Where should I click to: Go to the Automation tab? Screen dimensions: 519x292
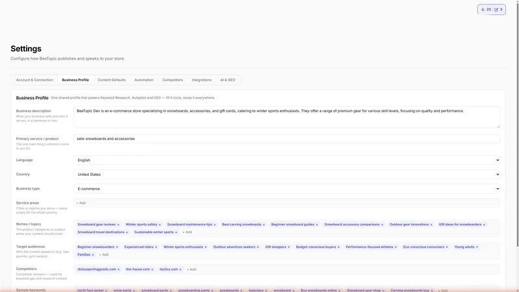[x=144, y=80]
